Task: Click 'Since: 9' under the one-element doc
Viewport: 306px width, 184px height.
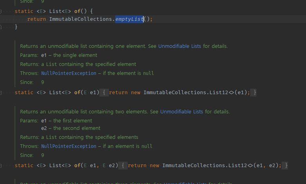Action: [x=32, y=82]
